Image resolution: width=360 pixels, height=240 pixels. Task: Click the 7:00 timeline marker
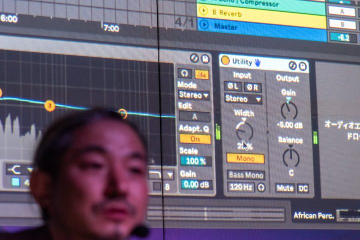(x=111, y=28)
